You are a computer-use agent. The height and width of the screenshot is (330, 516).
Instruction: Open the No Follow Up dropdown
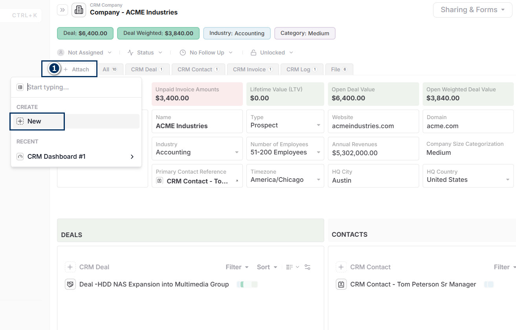[206, 53]
